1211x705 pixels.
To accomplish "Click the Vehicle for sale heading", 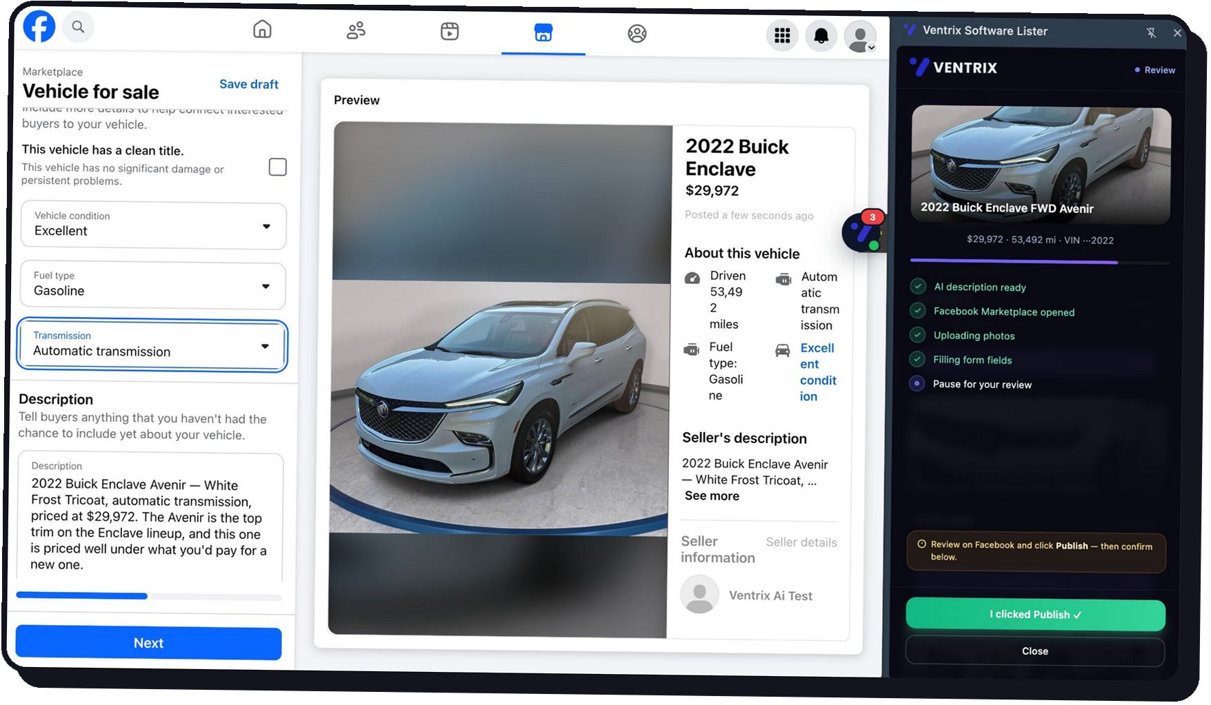I will (90, 92).
